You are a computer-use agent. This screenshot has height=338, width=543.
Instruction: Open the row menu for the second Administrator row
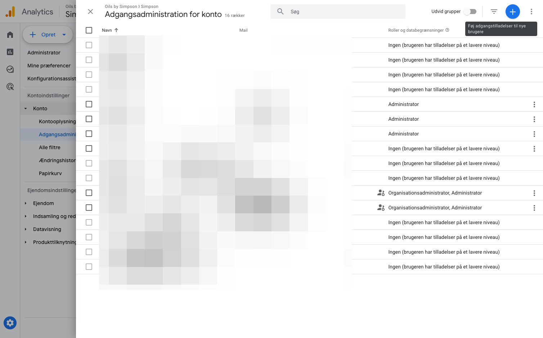[x=534, y=119]
